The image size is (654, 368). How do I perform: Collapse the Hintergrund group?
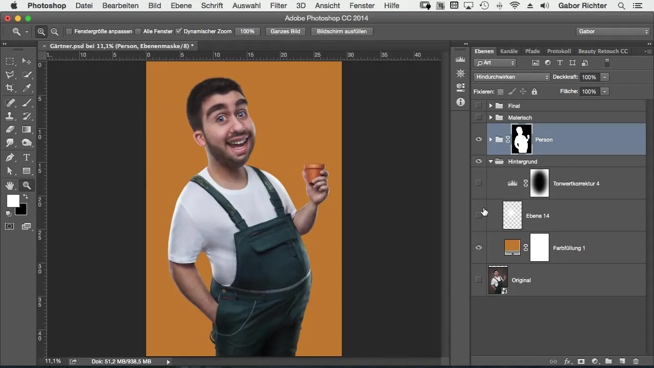(x=491, y=162)
